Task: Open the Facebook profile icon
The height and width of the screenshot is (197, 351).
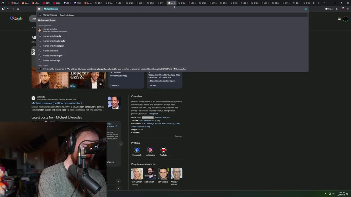Action: [137, 150]
